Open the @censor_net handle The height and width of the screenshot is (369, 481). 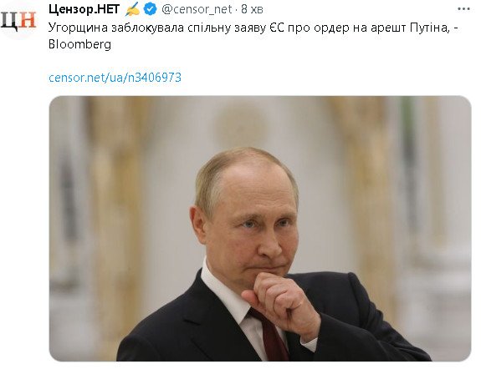(x=197, y=9)
